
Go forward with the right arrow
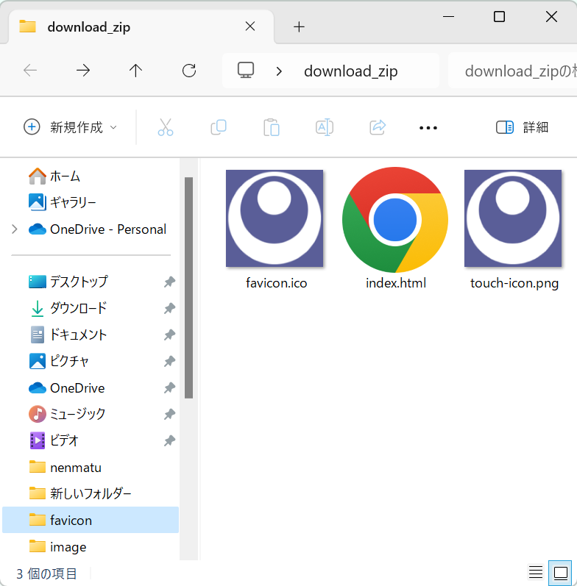pyautogui.click(x=83, y=71)
